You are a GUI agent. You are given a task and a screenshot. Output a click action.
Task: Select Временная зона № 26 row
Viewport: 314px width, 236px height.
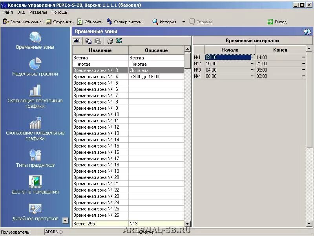pyautogui.click(x=128, y=215)
